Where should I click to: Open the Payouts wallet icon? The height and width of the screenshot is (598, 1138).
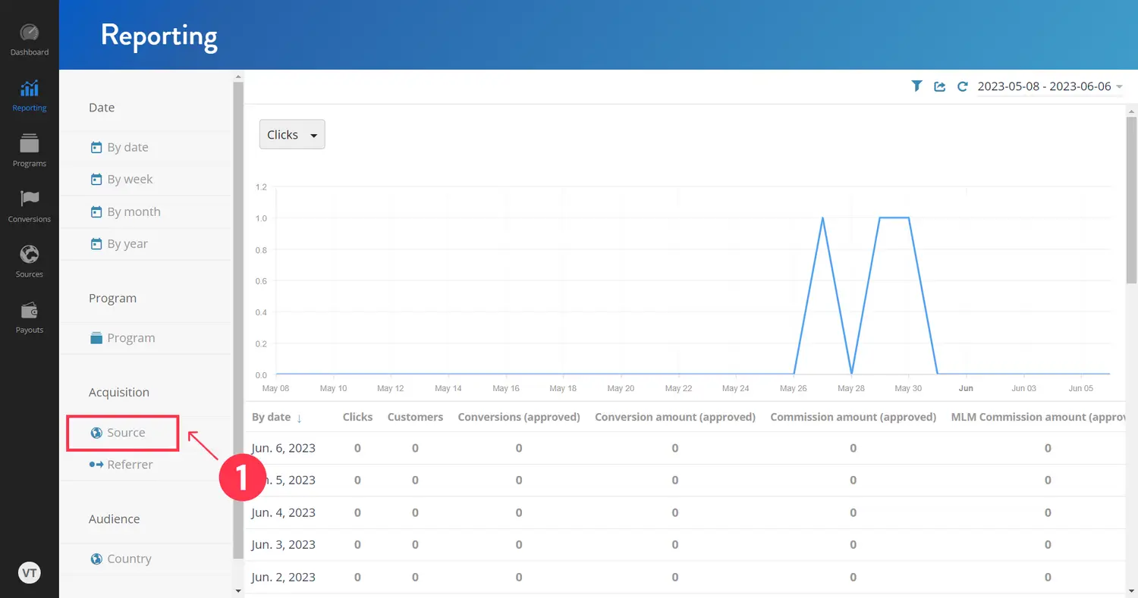point(29,311)
